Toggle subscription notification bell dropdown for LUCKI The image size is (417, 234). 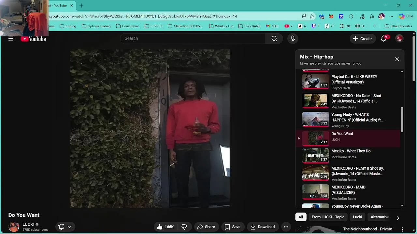(65, 227)
